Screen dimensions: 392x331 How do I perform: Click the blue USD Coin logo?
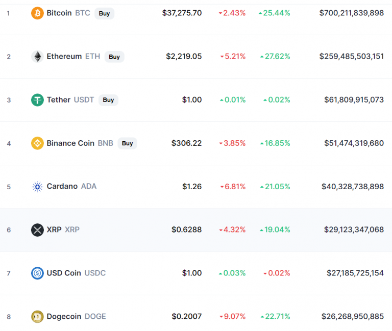click(x=37, y=273)
